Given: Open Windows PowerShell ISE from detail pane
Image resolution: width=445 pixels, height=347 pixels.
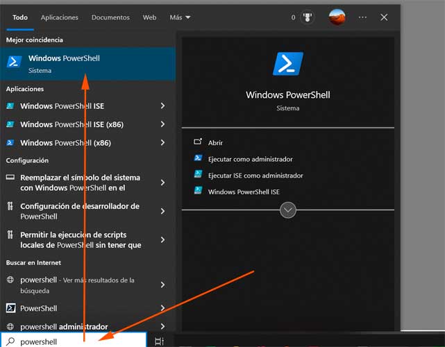Looking at the screenshot, I should (244, 192).
